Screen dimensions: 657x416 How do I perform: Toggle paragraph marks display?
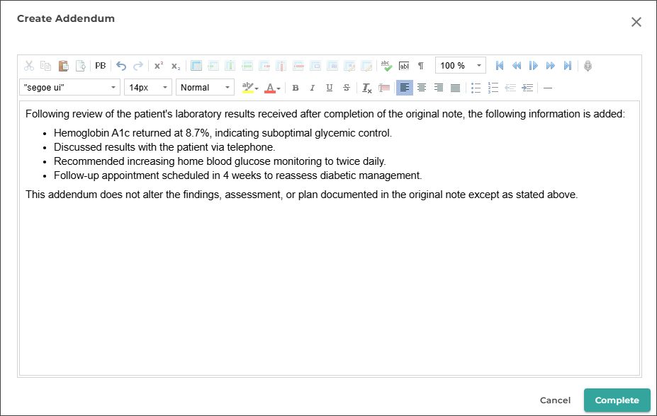[x=421, y=66]
